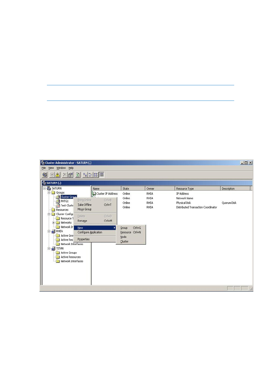
Task: Click the SATURN child window title icon
Action: click(44, 183)
